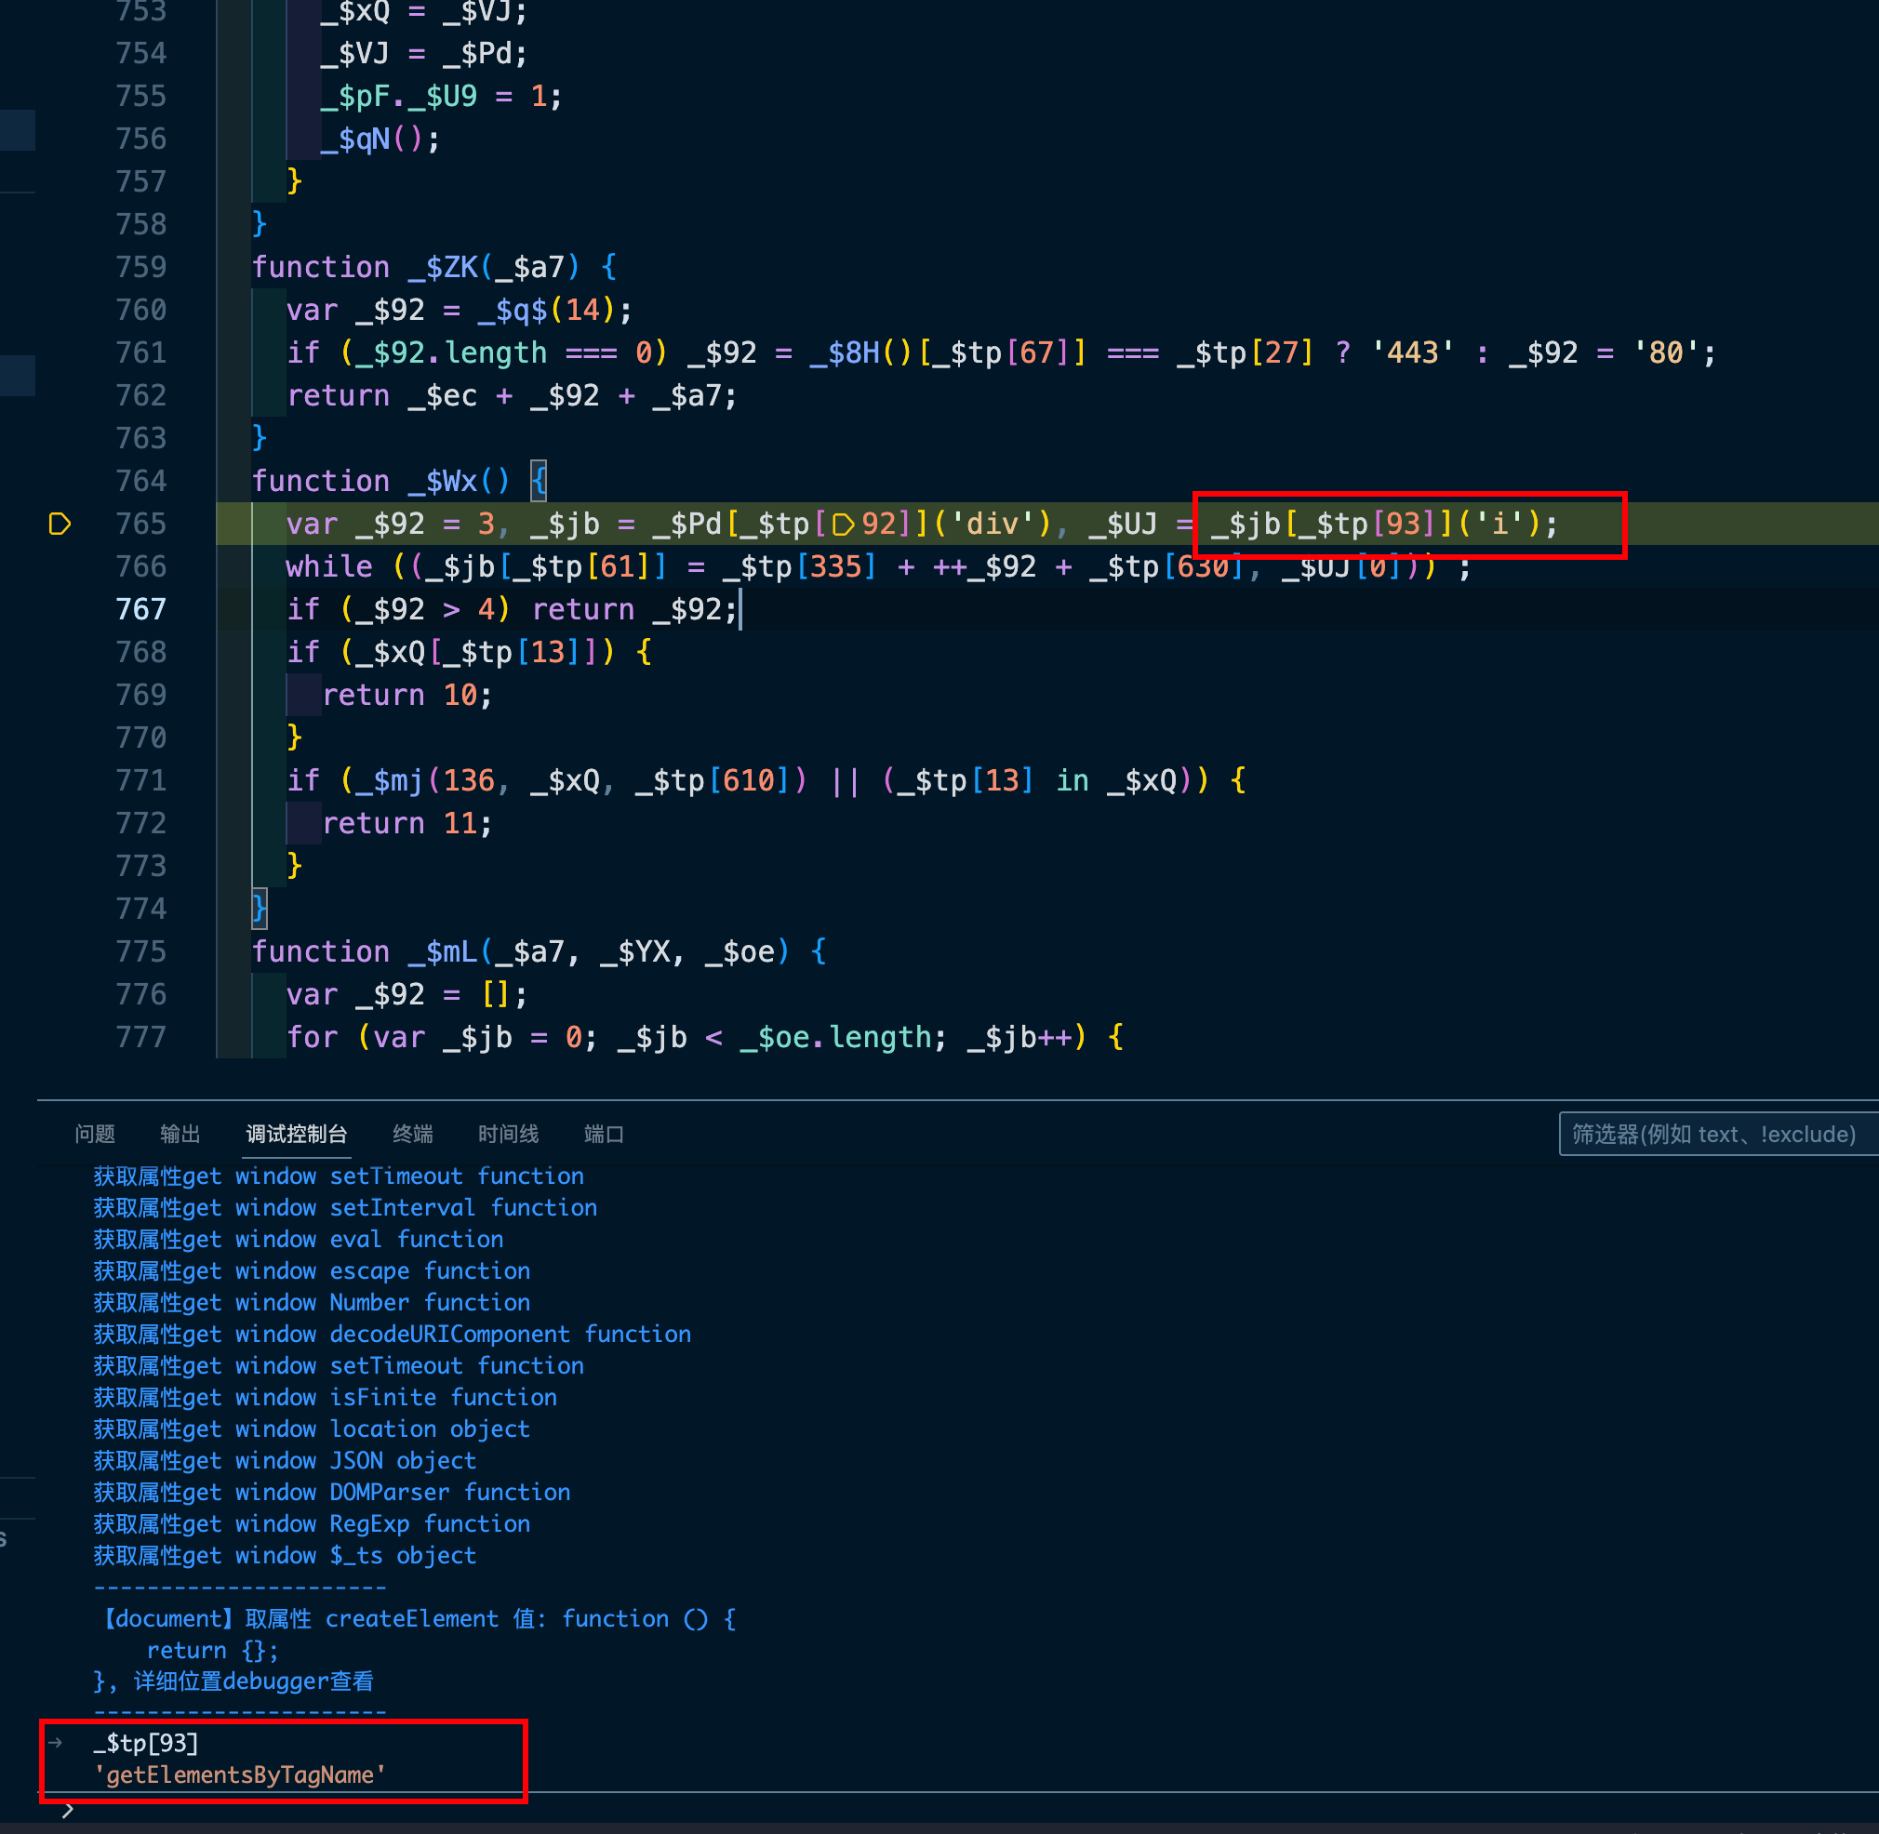This screenshot has height=1834, width=1879.
Task: Click 'return 11;' statement on line 772
Action: (407, 824)
